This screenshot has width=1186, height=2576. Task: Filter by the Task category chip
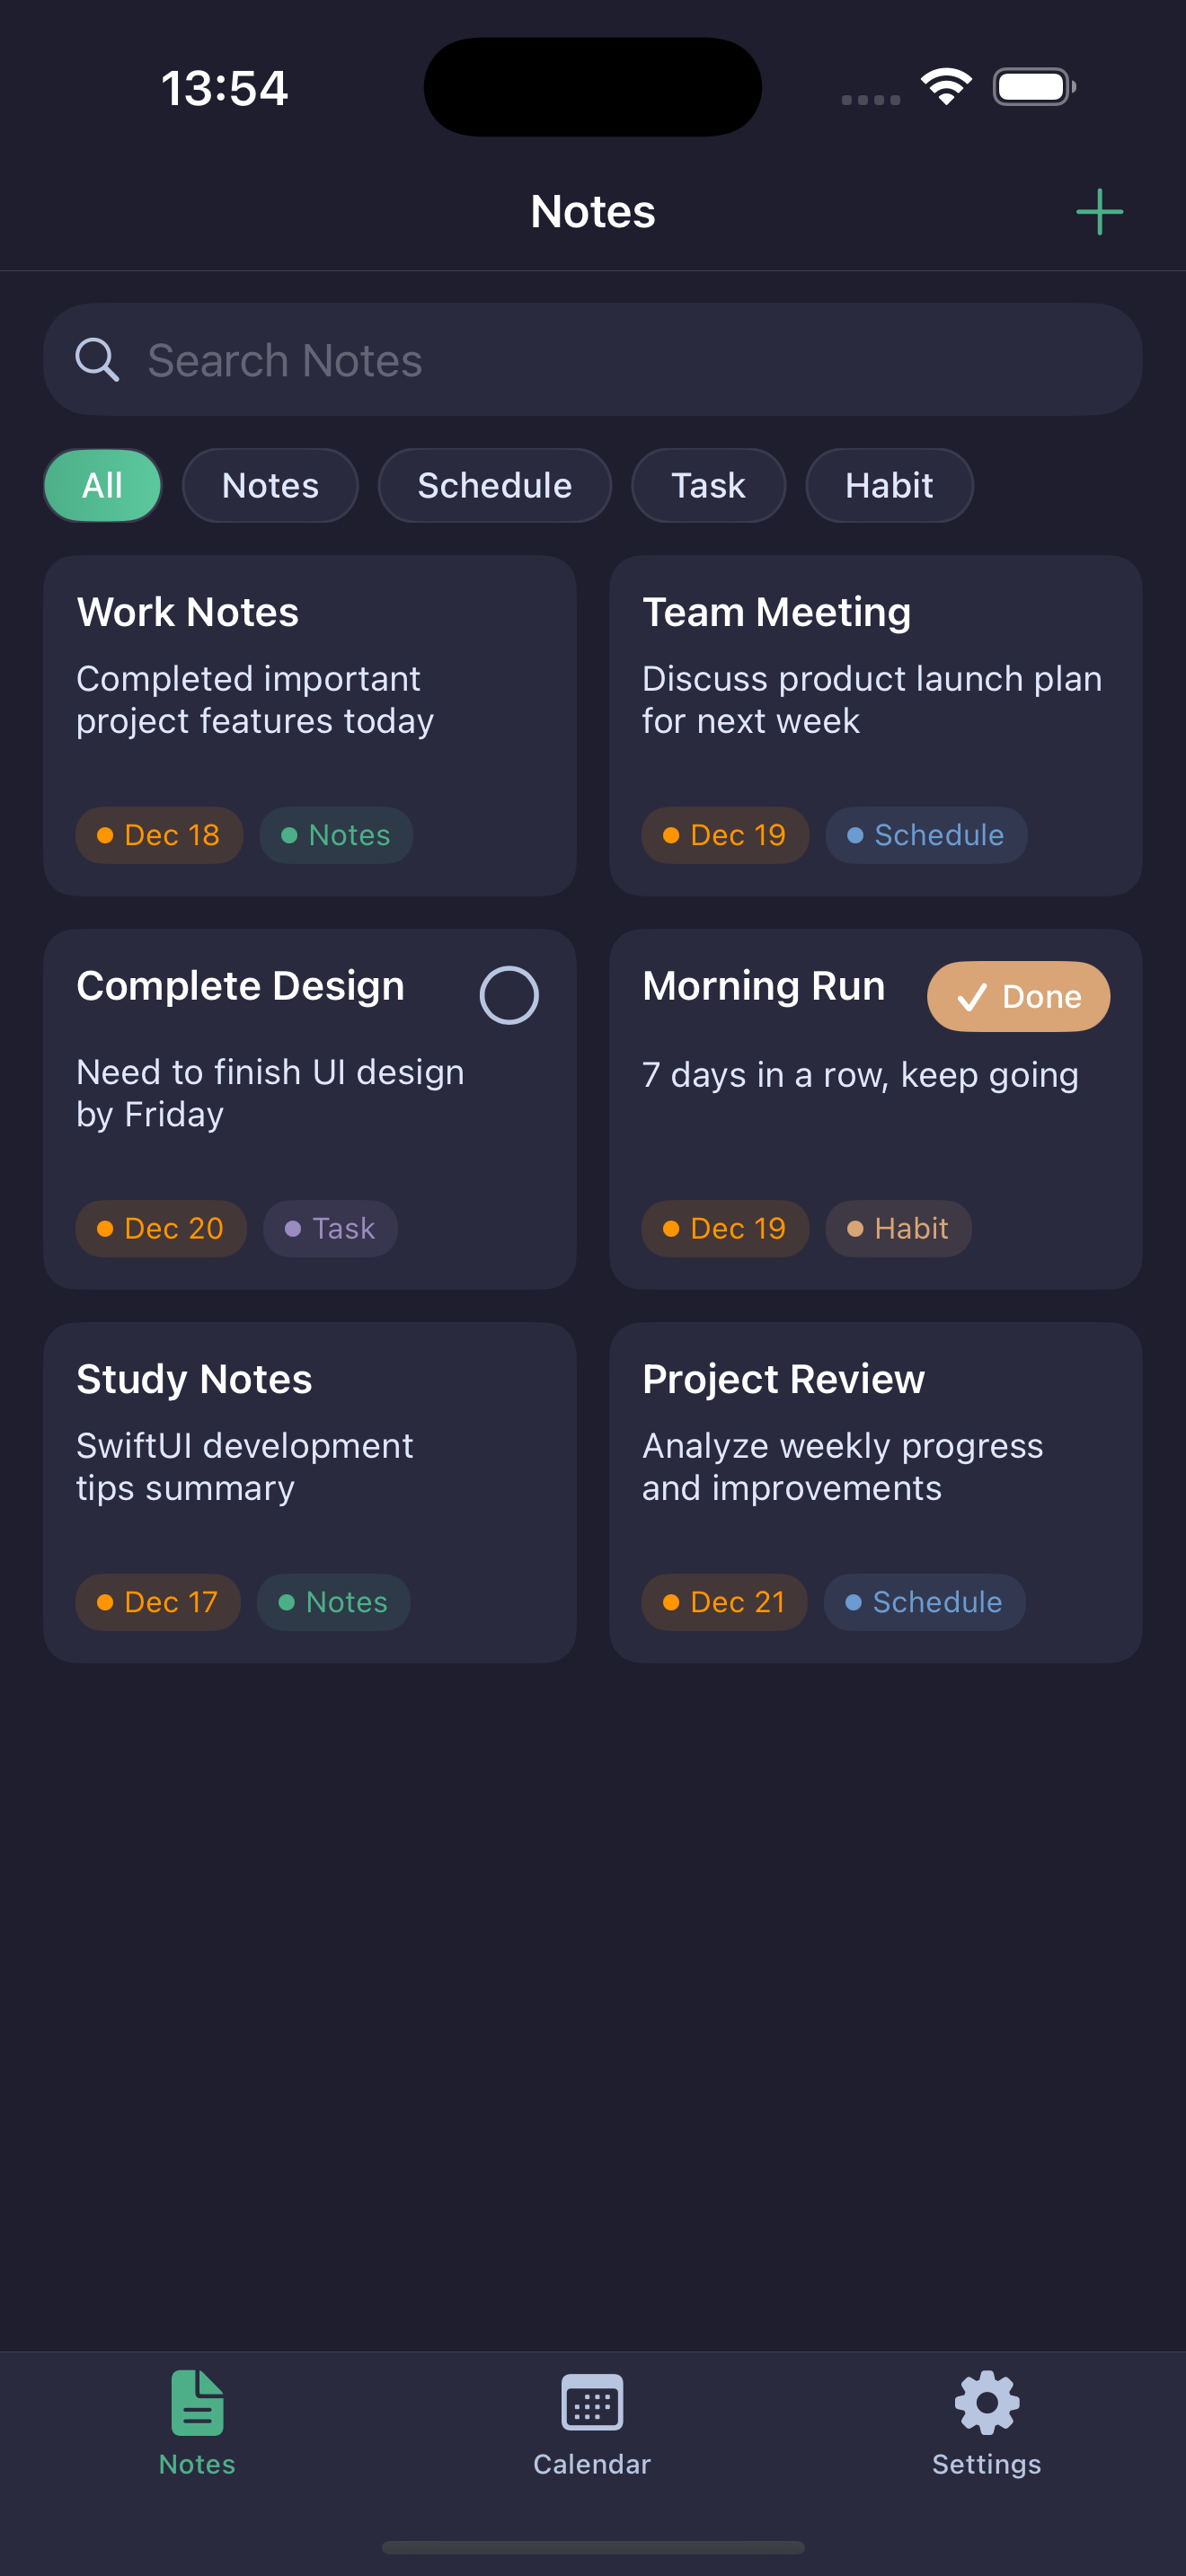[708, 485]
